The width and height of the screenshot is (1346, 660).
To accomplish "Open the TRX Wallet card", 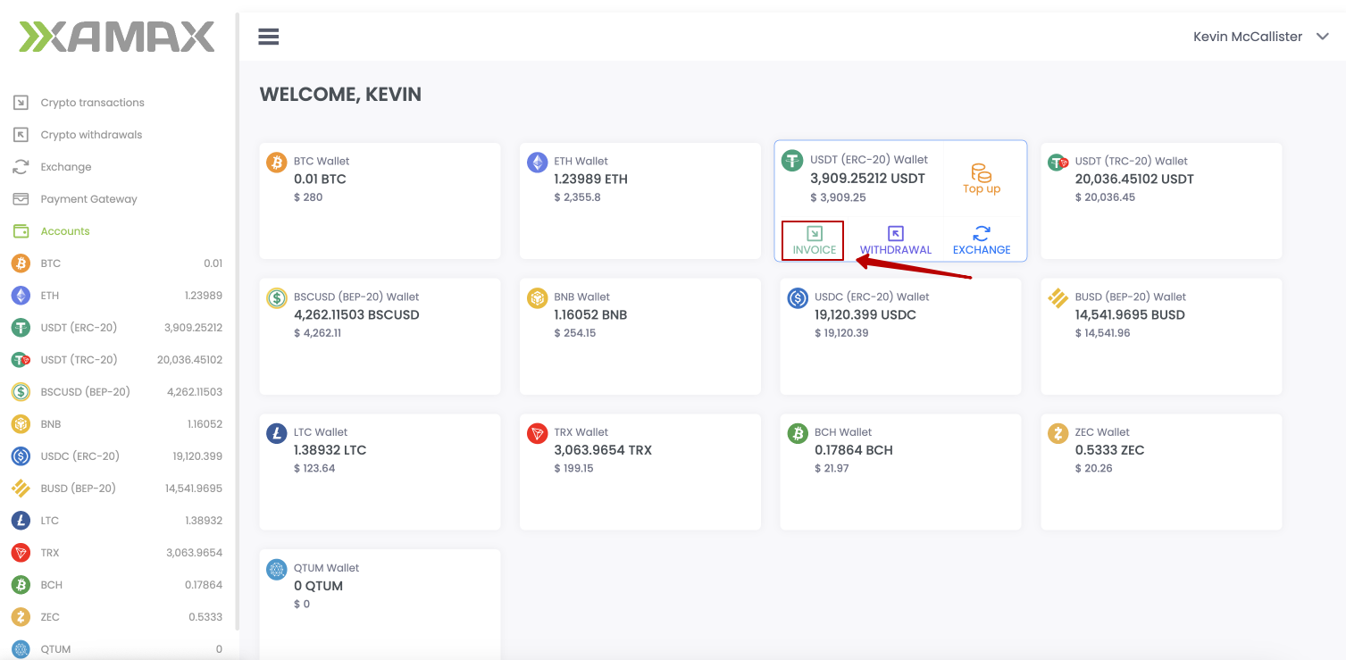I will (640, 472).
